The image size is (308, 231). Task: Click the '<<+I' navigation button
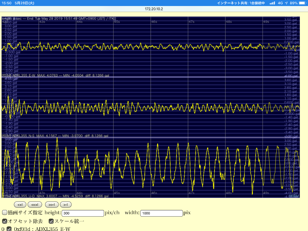(35, 205)
